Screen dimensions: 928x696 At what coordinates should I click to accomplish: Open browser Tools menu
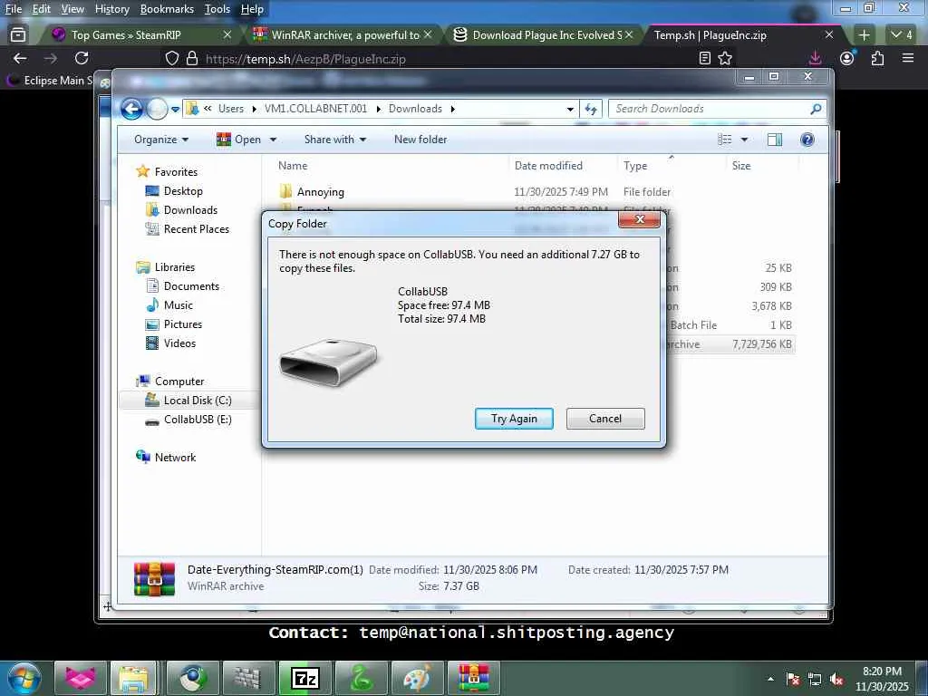tap(217, 9)
